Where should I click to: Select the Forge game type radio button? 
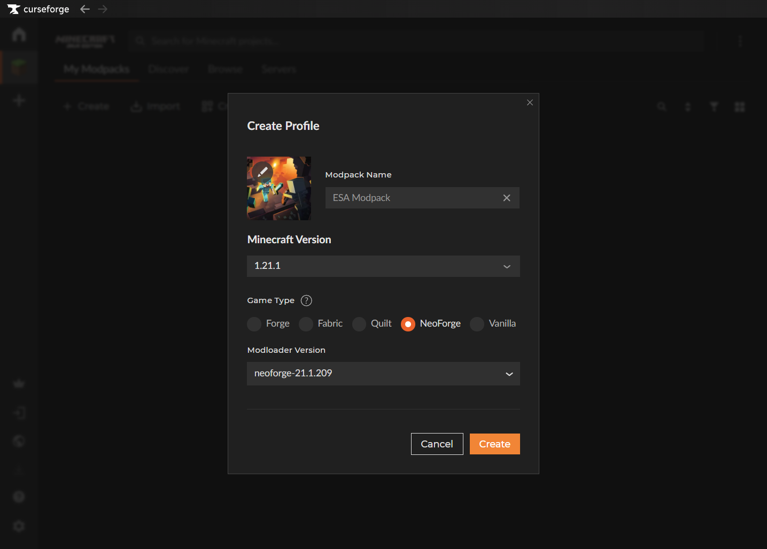(254, 324)
